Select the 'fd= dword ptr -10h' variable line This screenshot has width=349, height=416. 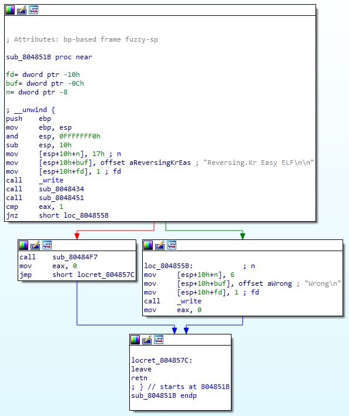click(43, 75)
